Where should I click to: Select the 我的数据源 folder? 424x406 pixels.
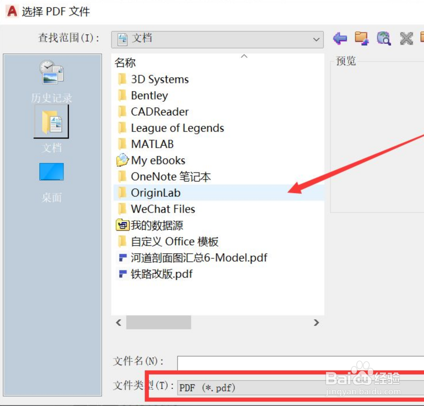[149, 225]
